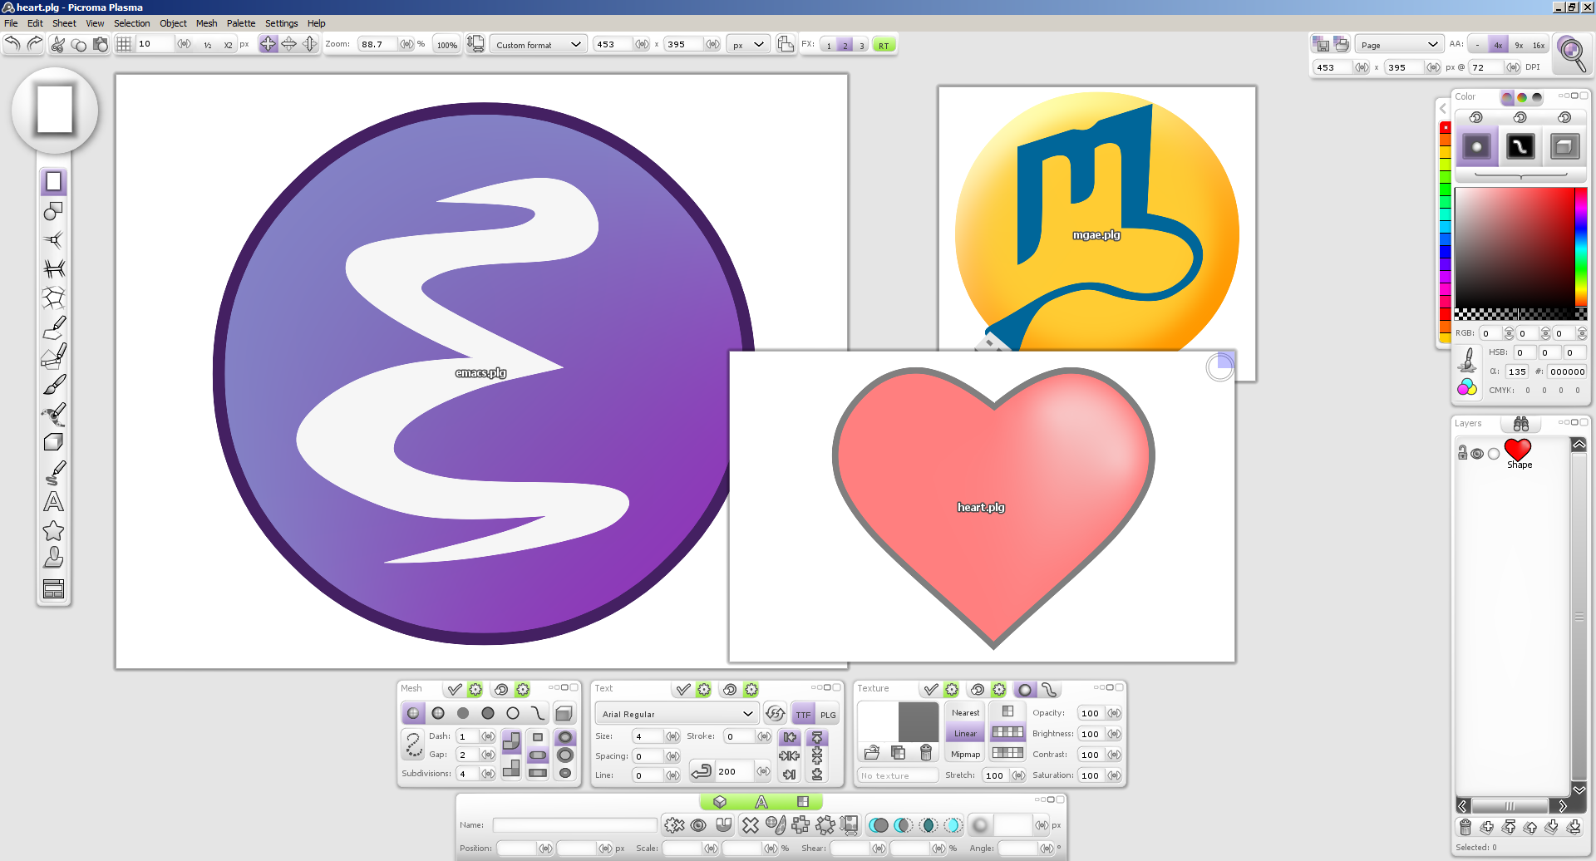Click the load texture folder icon
Screen dimensions: 1596x861
point(871,752)
